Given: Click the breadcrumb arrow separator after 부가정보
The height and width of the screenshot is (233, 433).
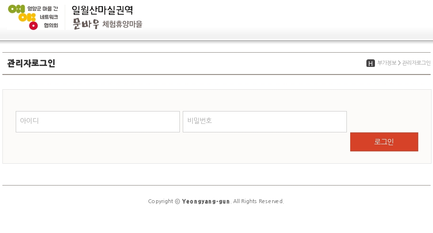Looking at the screenshot, I should [399, 63].
